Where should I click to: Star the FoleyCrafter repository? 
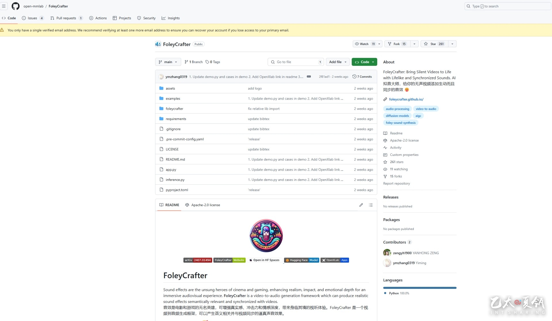[x=434, y=44]
